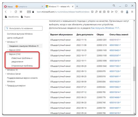The width and height of the screenshot is (138, 117).
Task: Open knowledge base article KB5016138
Action: point(115,103)
